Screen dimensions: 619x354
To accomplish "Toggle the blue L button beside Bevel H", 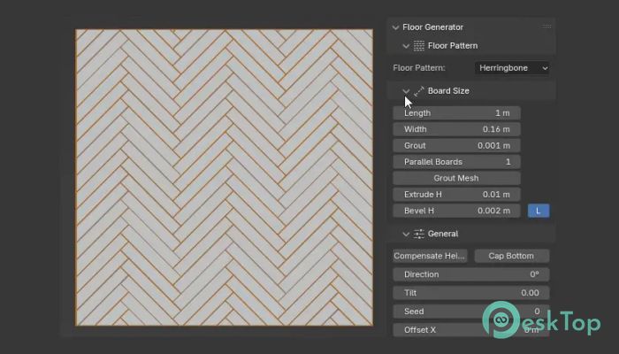I will point(539,211).
